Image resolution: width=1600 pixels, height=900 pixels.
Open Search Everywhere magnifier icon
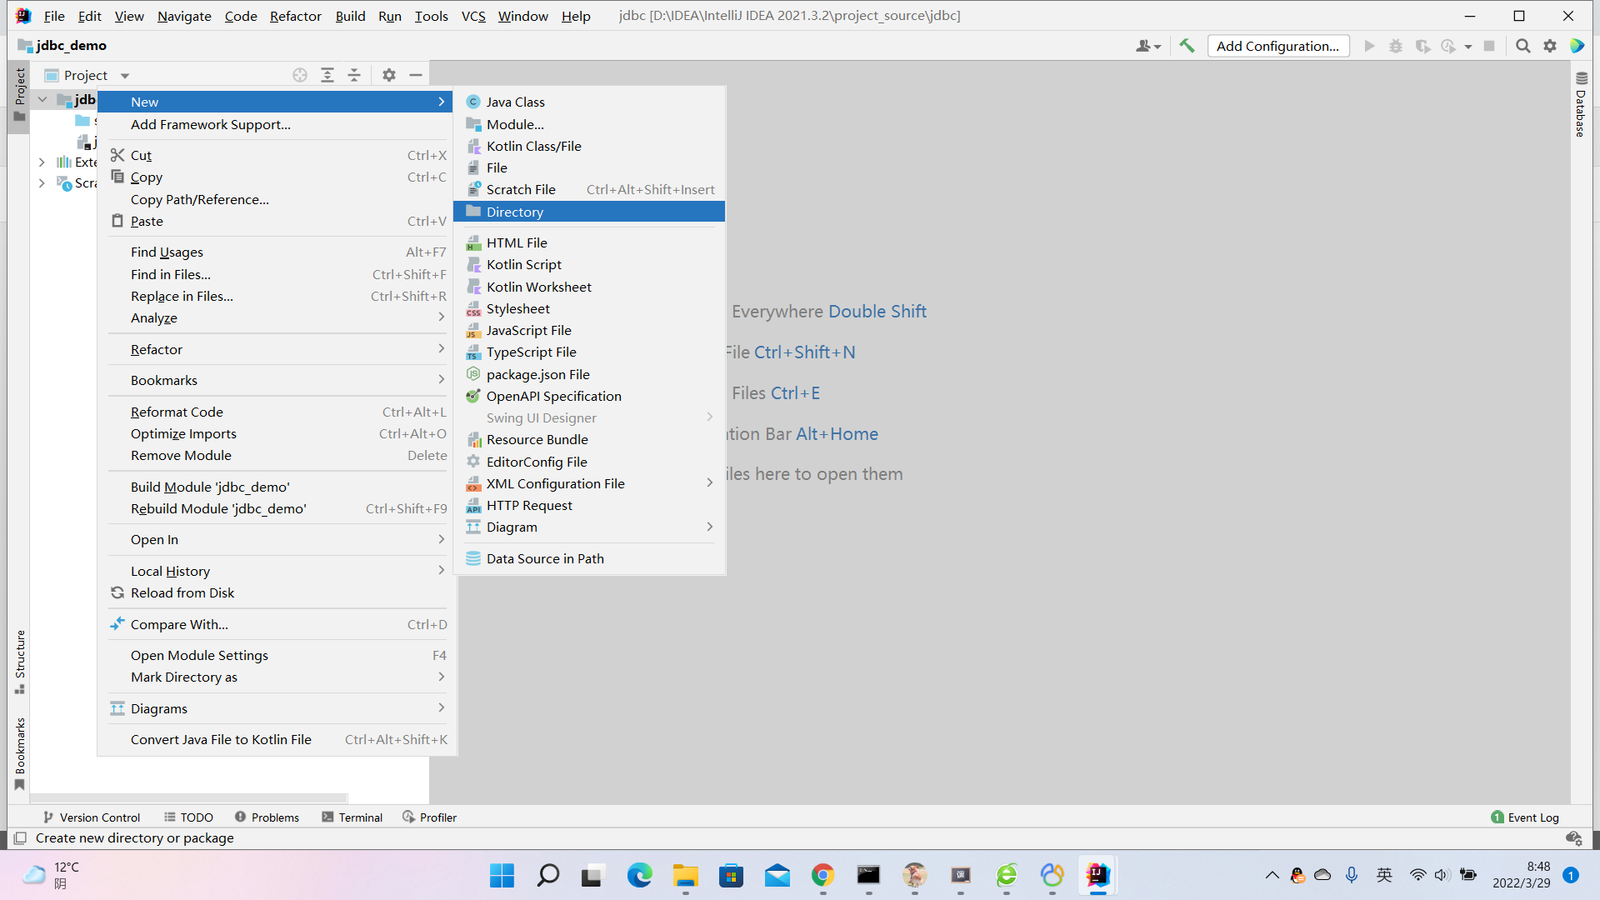(x=1522, y=46)
